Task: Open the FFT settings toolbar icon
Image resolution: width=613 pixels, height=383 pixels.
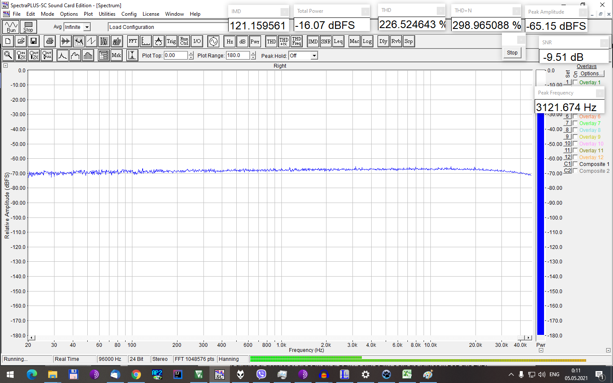Action: (133, 41)
